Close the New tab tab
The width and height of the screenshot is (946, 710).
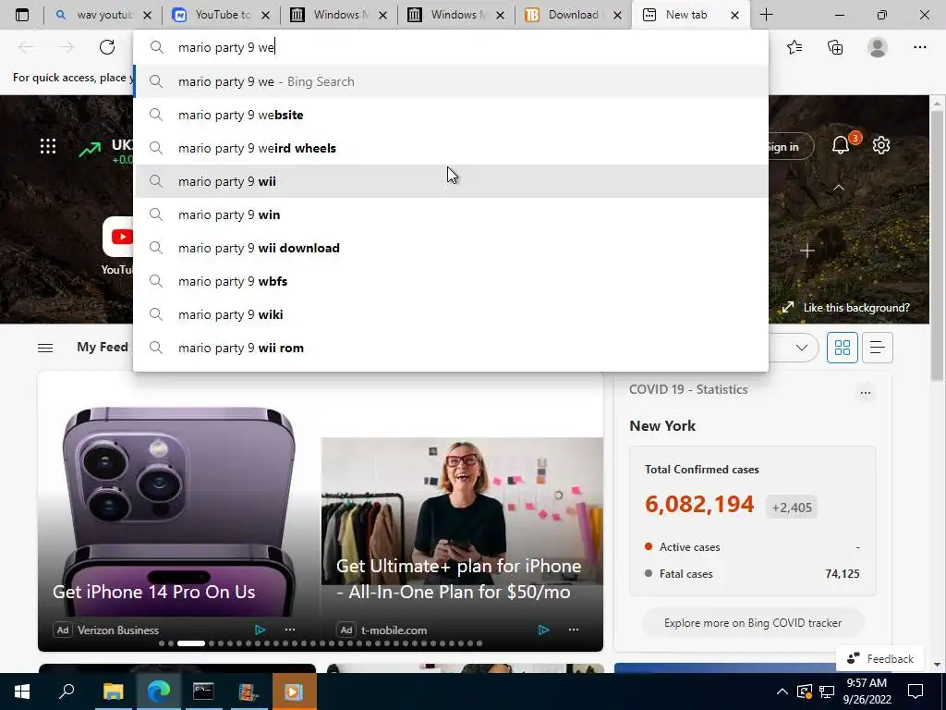(734, 15)
